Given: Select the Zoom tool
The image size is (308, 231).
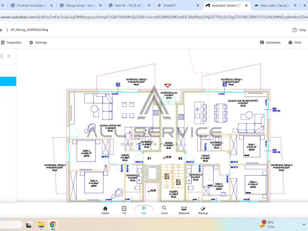Looking at the screenshot, I should click(164, 210).
